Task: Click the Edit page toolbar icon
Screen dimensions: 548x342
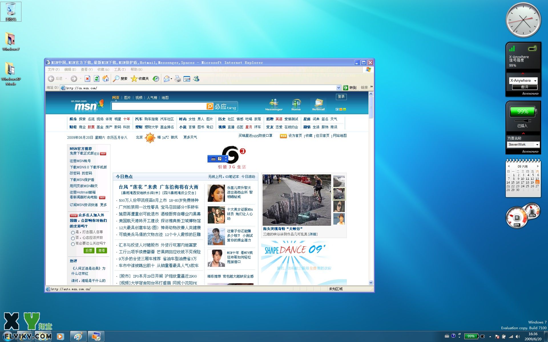Action: [x=187, y=79]
